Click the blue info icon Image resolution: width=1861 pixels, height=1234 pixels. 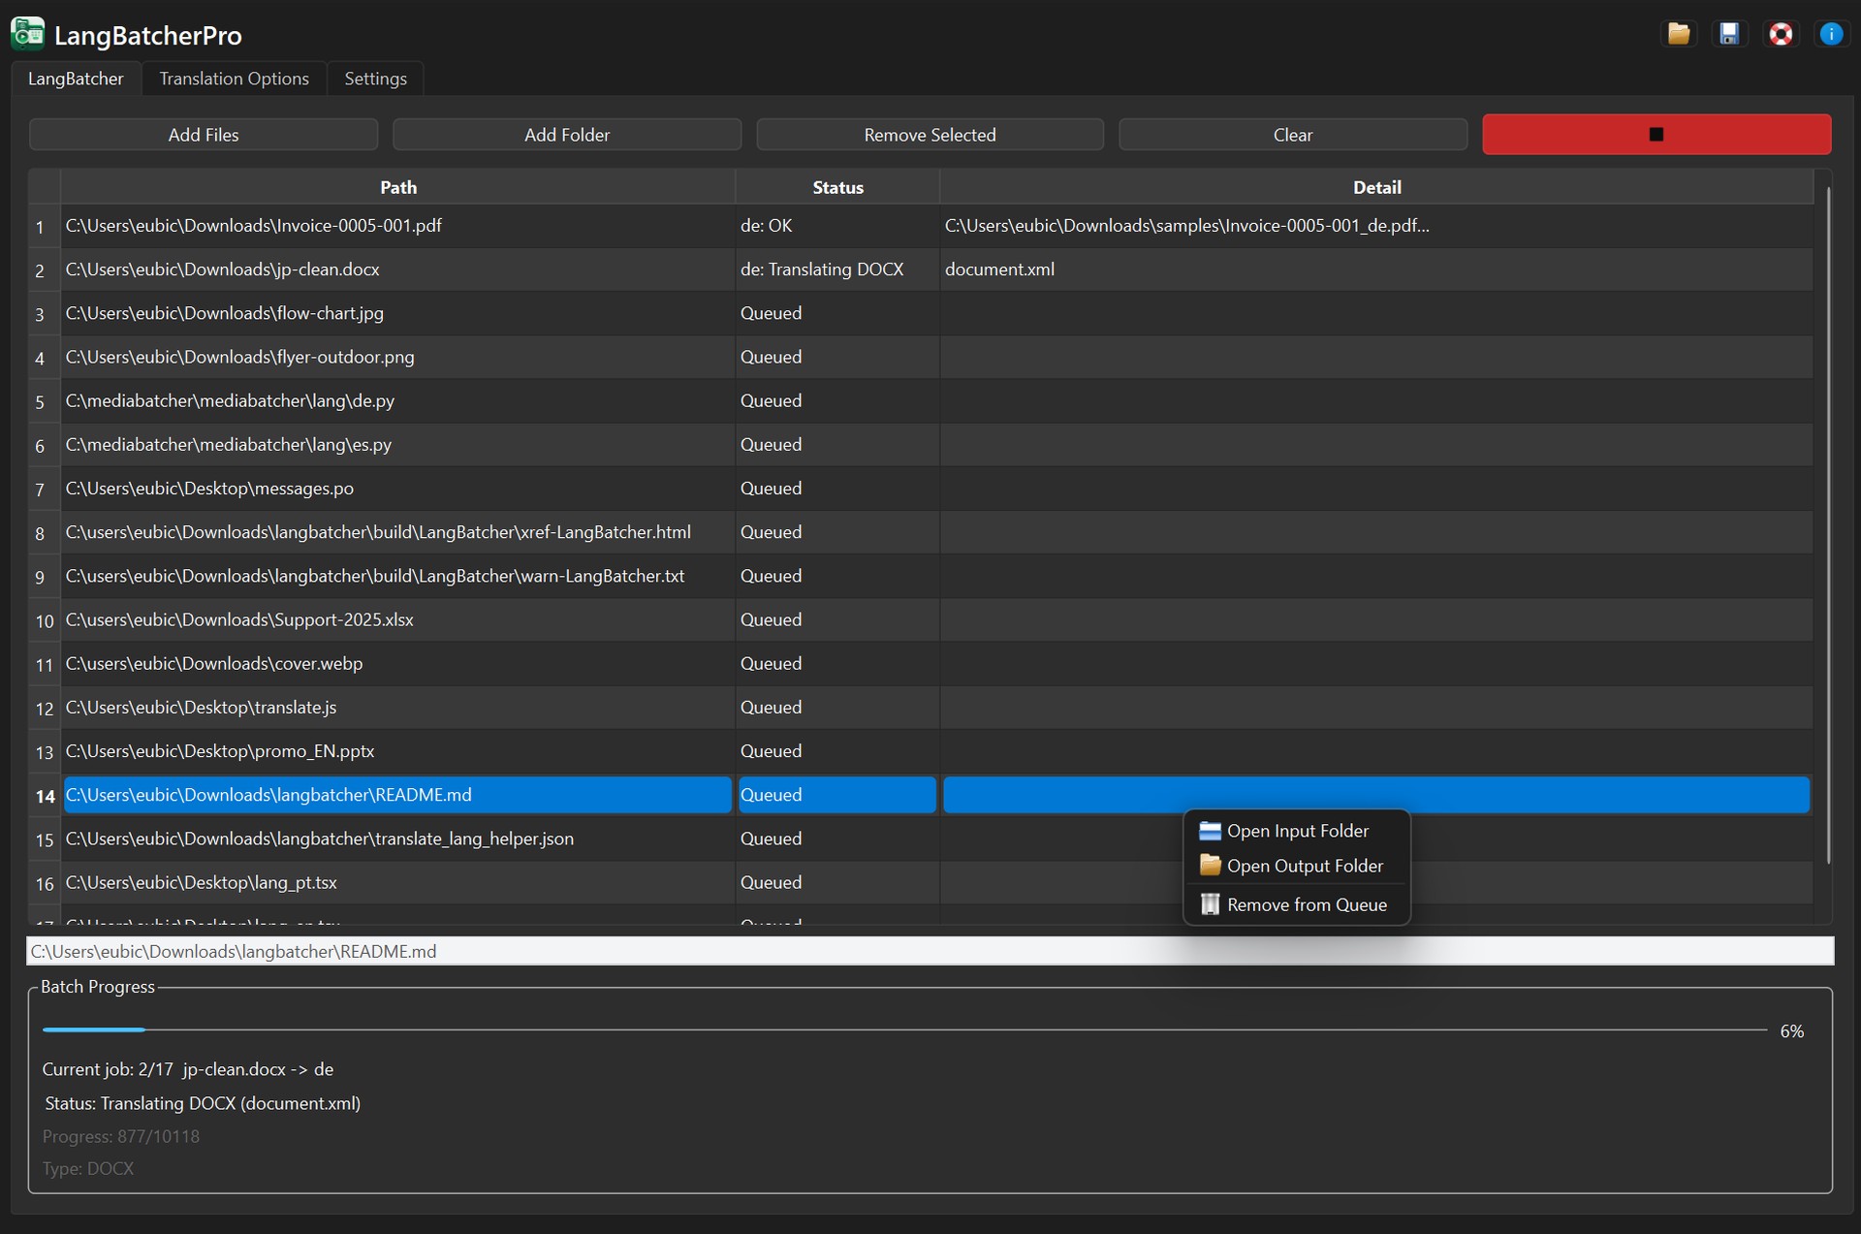(x=1831, y=35)
